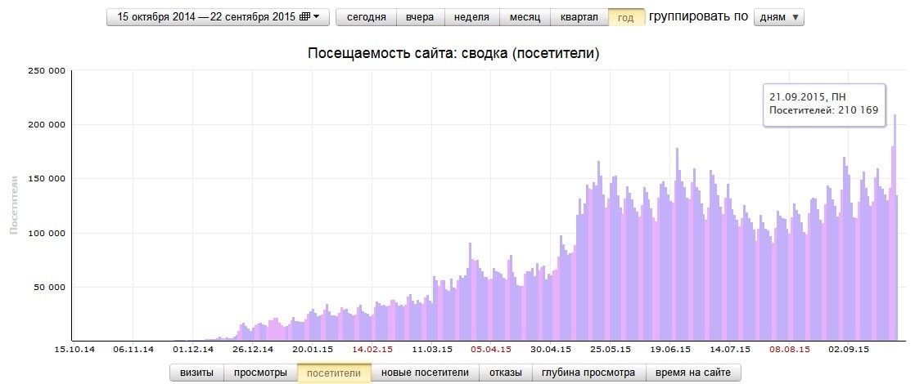The image size is (924, 384).
Task: Open the отказы metric tab
Action: pos(506,373)
